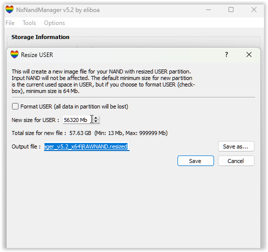Open the File menu
Image resolution: width=268 pixels, height=252 pixels.
pos(10,23)
